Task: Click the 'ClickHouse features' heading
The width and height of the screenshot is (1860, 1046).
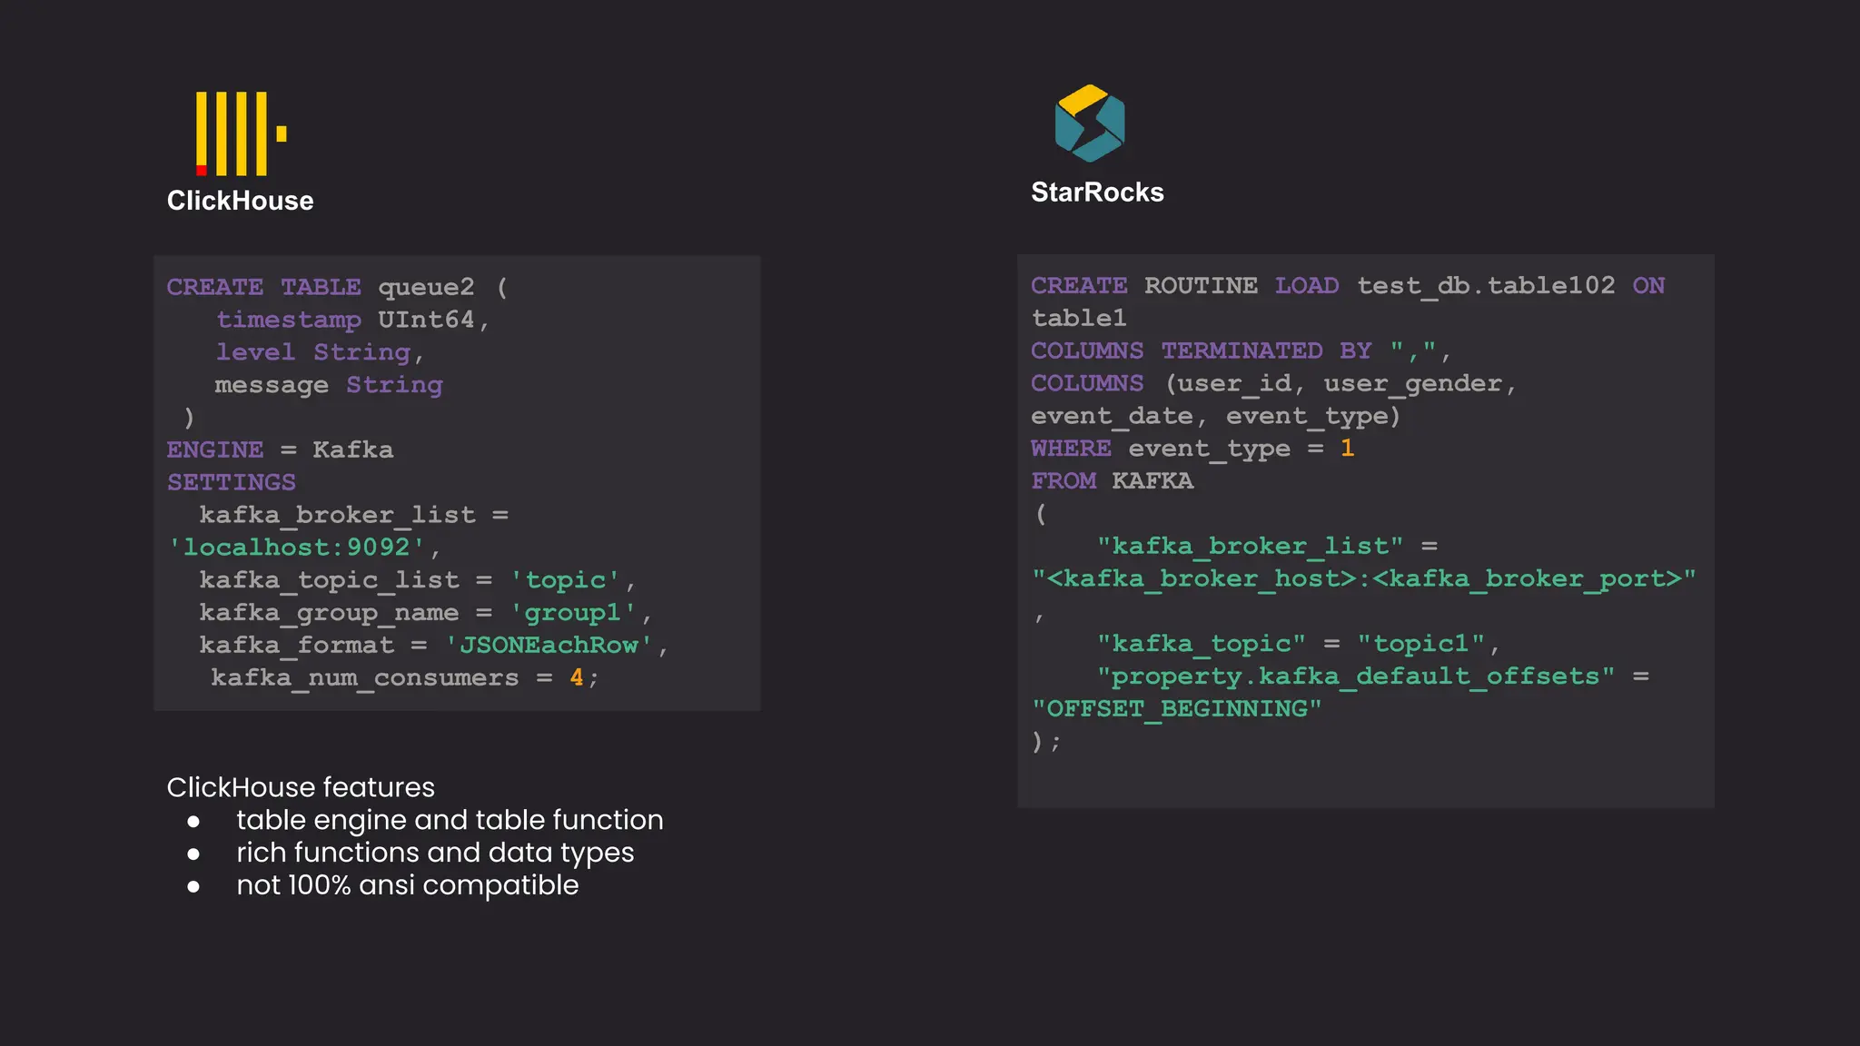Action: tap(301, 787)
